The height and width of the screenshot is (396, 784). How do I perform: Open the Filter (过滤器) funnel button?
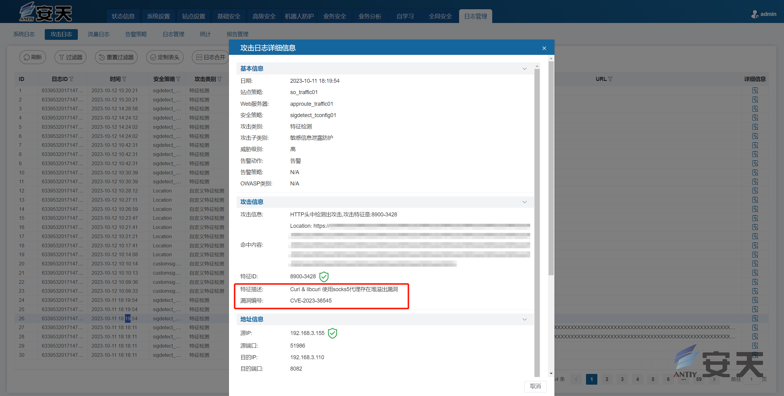(70, 57)
